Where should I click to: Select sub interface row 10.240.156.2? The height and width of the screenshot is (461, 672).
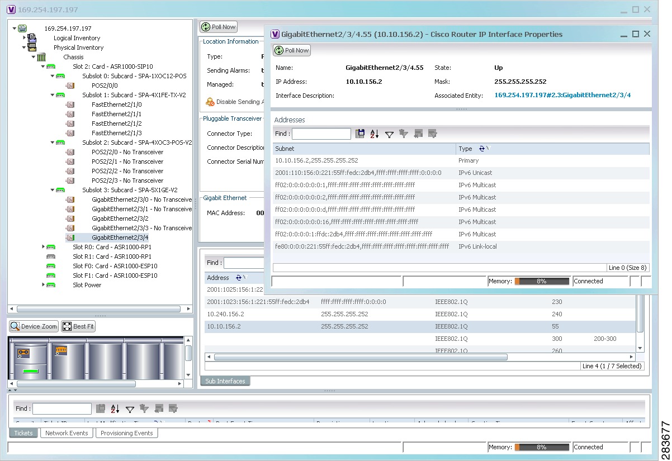[420, 314]
